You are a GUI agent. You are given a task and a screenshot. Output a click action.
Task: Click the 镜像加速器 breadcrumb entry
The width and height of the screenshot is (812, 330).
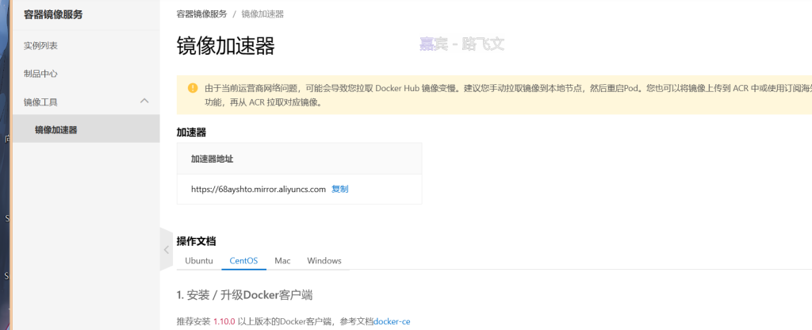(262, 14)
